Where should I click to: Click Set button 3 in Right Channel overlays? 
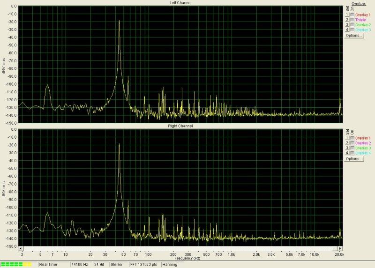347,148
